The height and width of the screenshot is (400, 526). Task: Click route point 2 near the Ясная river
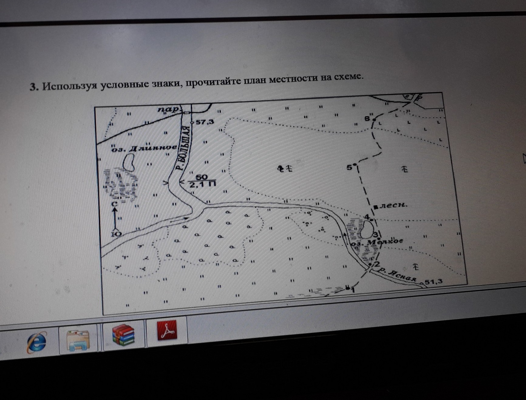[370, 265]
